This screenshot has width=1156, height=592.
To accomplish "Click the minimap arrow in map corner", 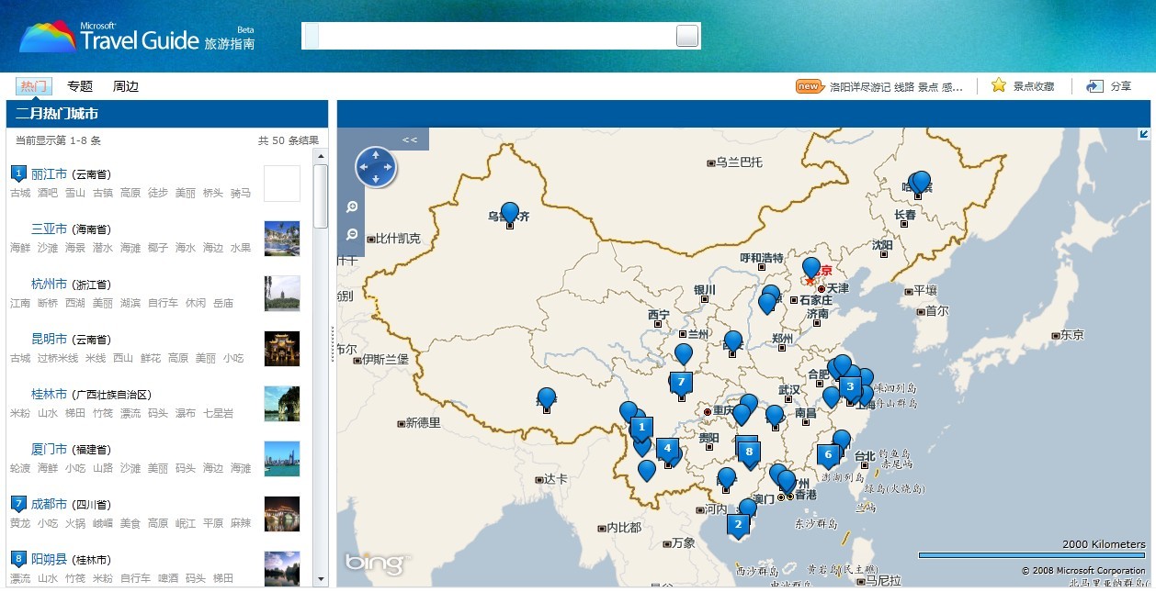I will click(1143, 134).
